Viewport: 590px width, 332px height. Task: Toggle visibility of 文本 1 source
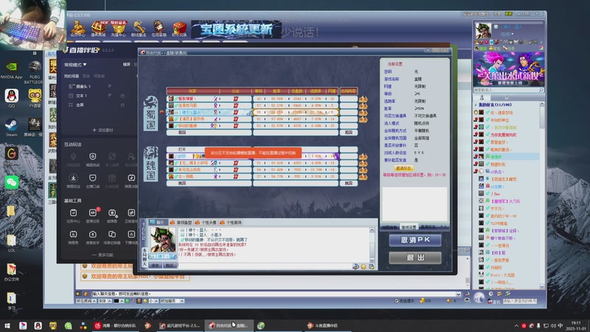109,96
